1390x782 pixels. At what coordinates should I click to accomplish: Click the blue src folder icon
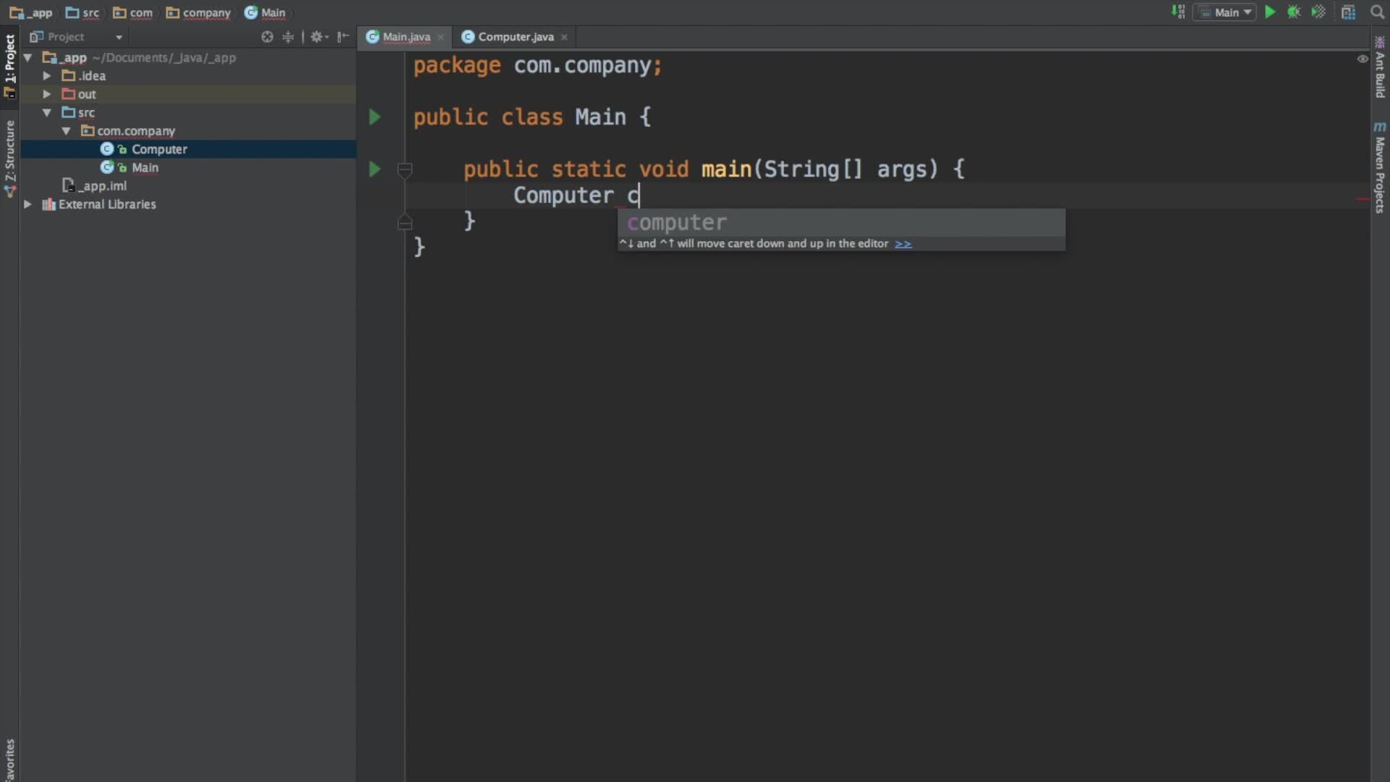[69, 112]
